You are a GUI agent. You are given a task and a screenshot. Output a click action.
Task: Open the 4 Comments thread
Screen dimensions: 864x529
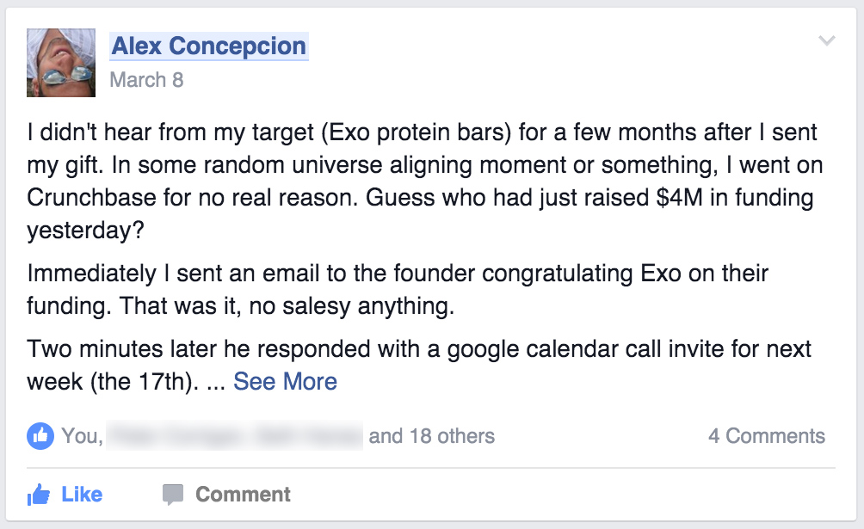(767, 436)
